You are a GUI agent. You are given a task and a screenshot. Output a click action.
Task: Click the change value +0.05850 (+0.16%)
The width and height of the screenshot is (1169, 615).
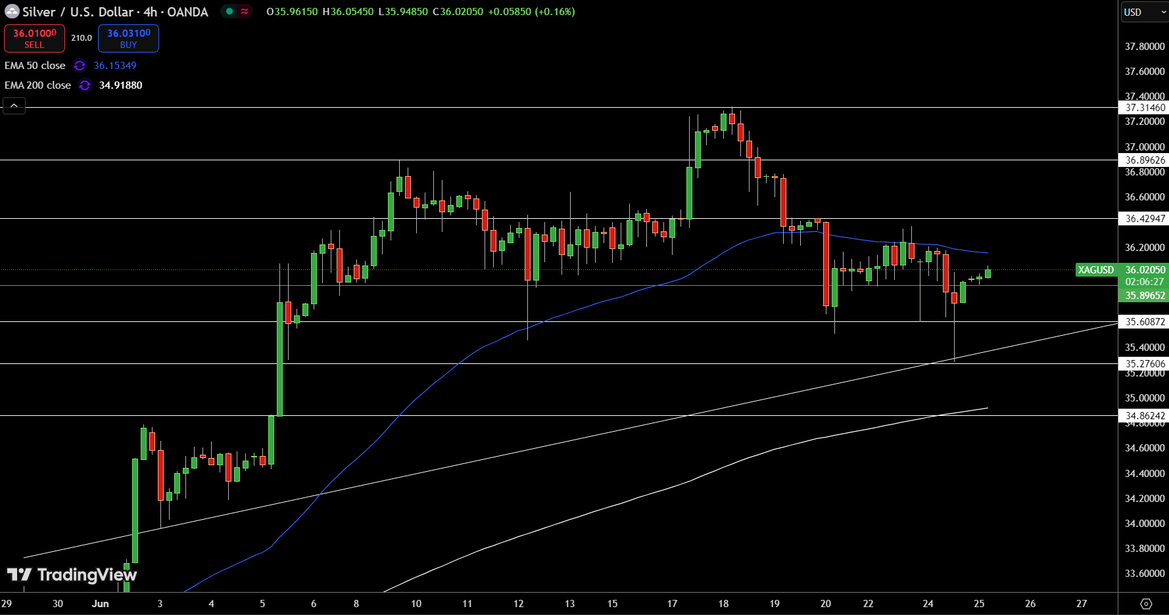(x=531, y=12)
